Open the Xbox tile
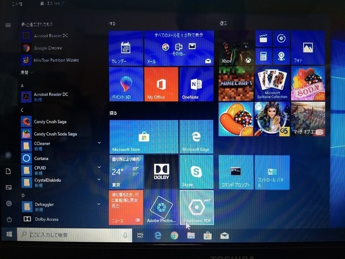Viewport: 345px width, 259px height. click(236, 48)
